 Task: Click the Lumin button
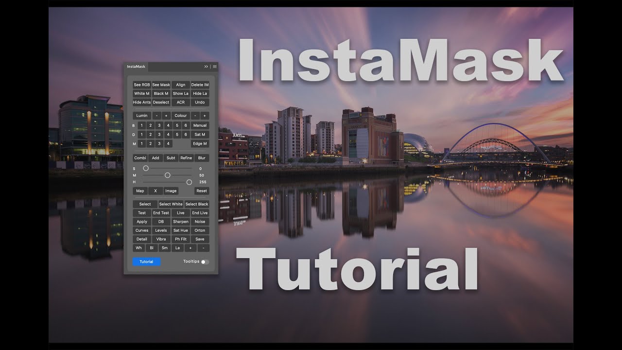[142, 116]
